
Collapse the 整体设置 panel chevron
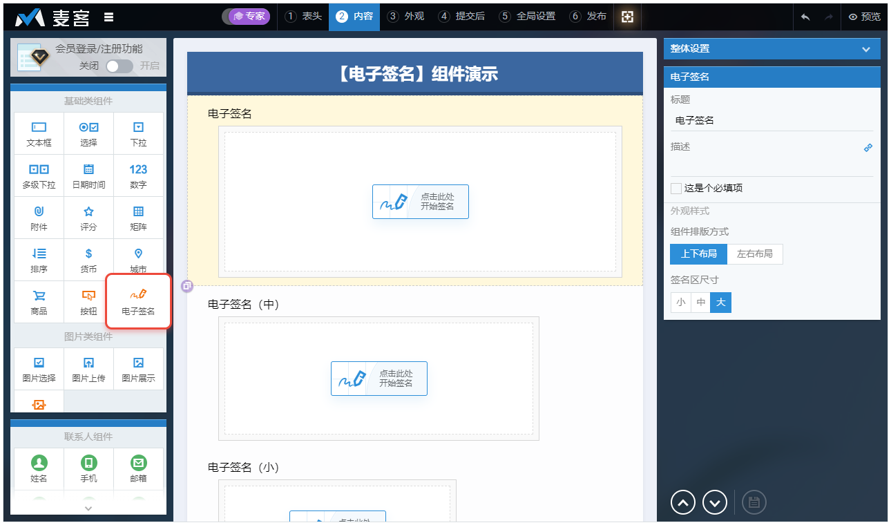pos(866,49)
